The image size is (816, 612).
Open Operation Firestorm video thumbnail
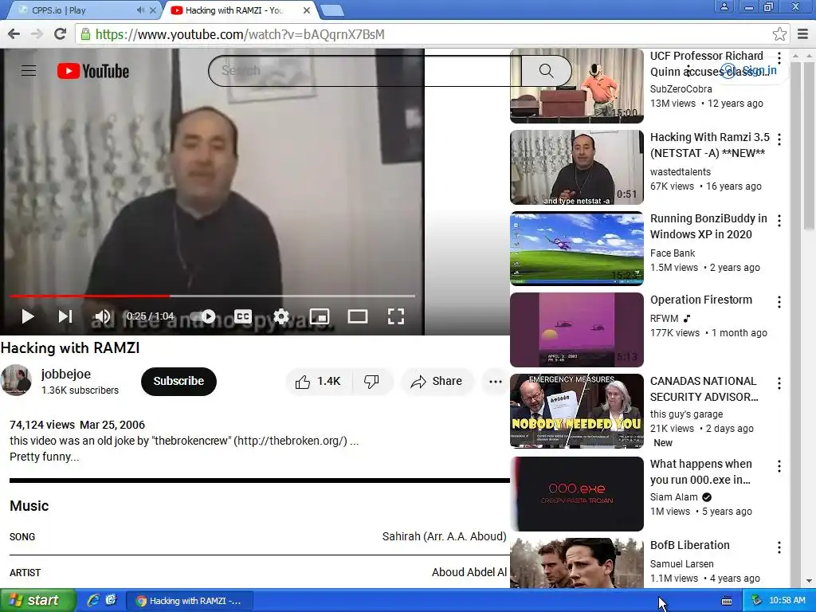[577, 329]
